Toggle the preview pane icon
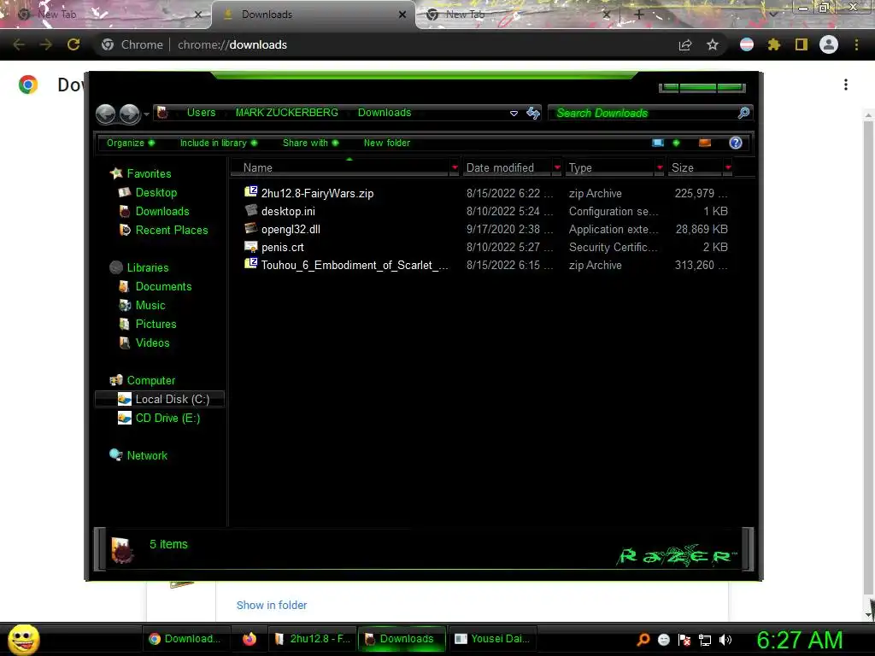Screen dimensions: 875x656 705,143
